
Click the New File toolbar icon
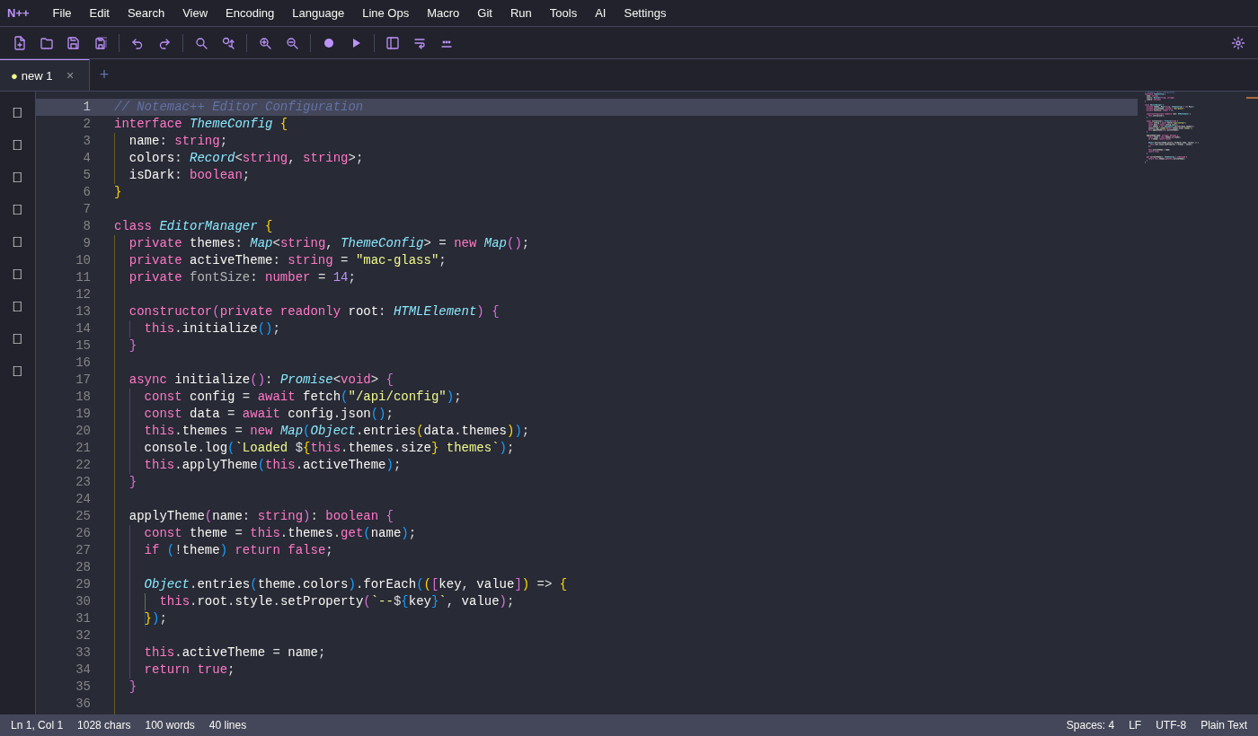tap(20, 43)
